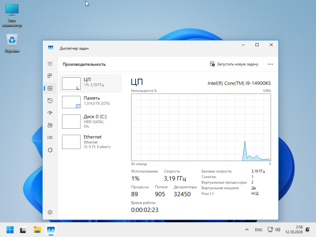Open Users icon in sidebar
This screenshot has height=237, width=316.
[50, 125]
